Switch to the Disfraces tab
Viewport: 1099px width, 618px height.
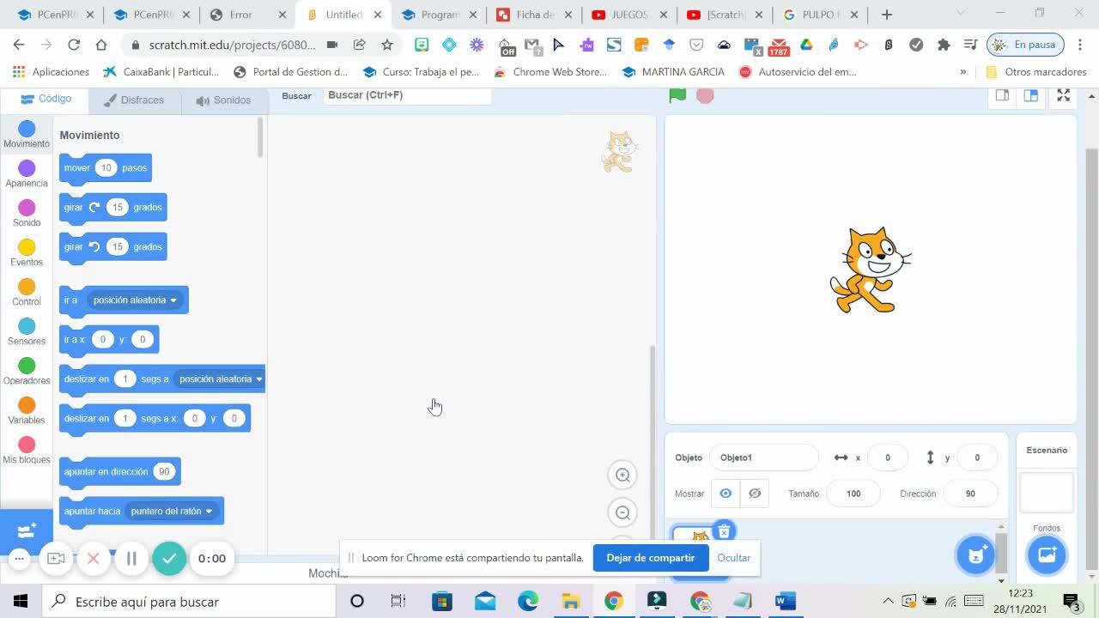pos(134,100)
